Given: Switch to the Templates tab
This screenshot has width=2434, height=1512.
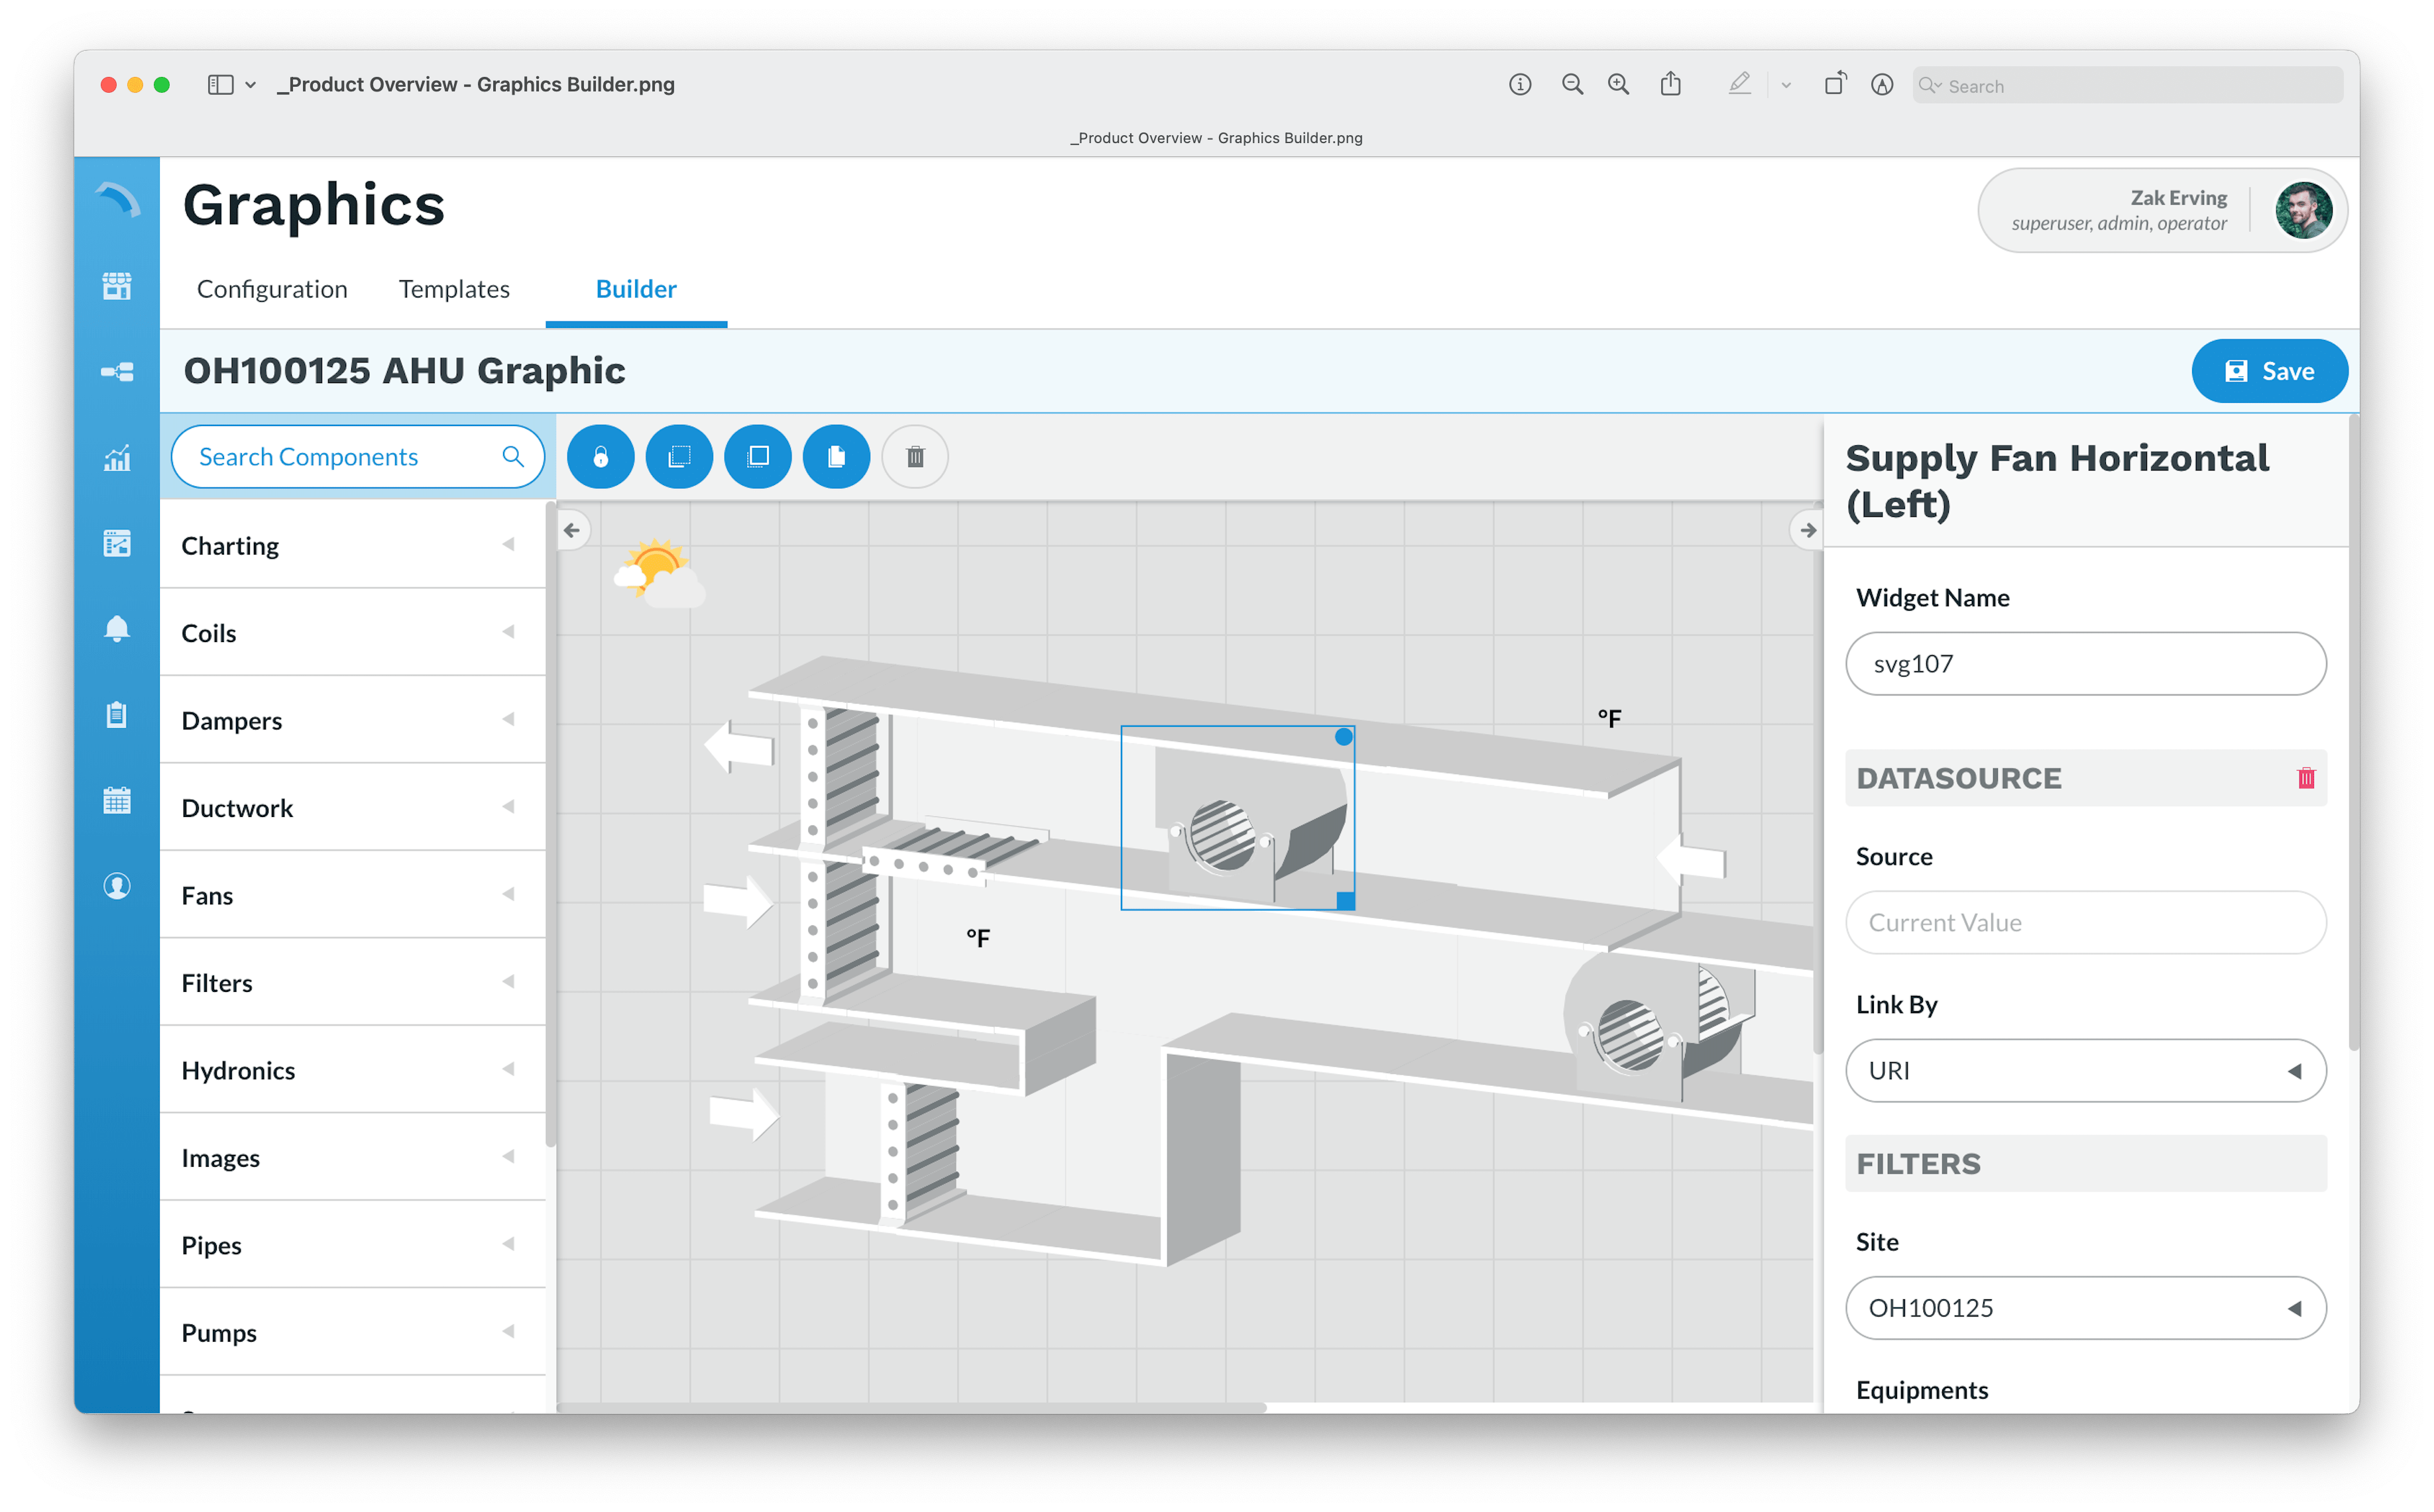Looking at the screenshot, I should 454,289.
